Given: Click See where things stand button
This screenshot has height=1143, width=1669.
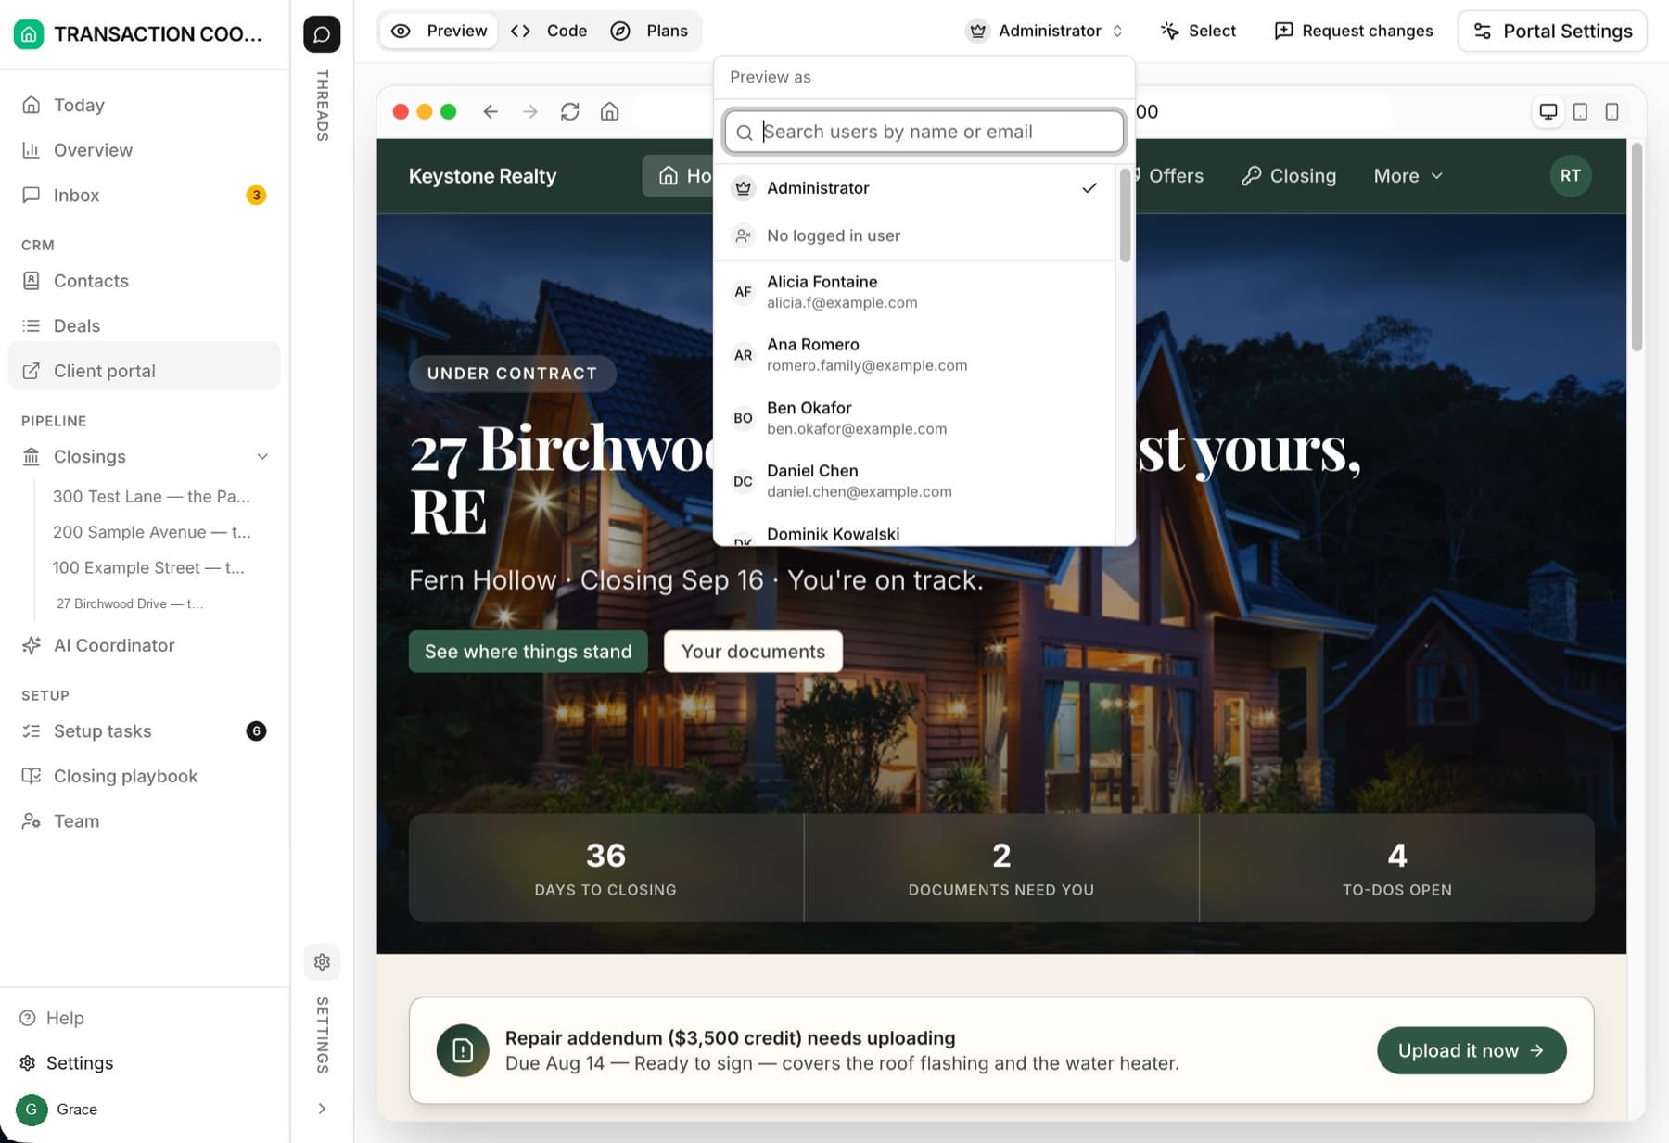Looking at the screenshot, I should click(529, 651).
